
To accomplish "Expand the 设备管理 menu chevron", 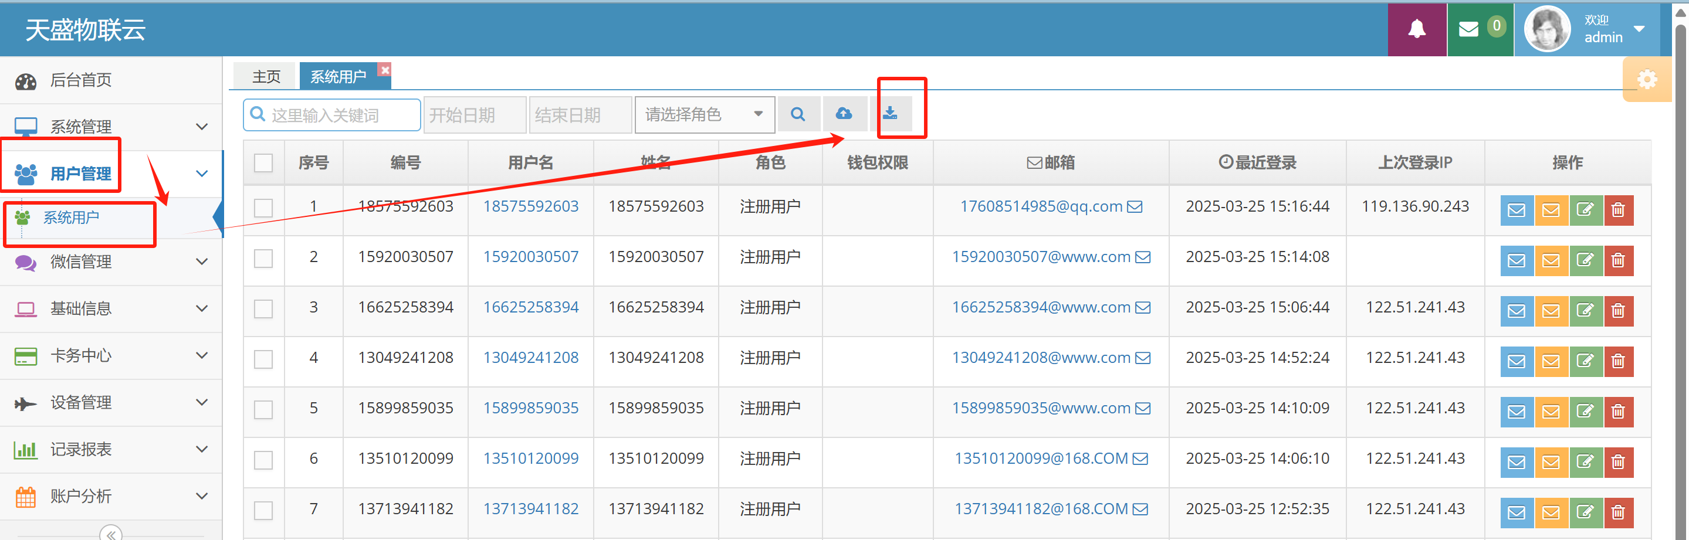I will coord(202,402).
